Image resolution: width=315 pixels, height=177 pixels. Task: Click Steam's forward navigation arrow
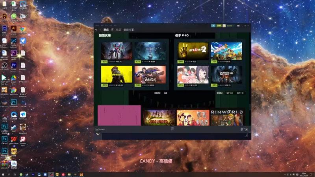coord(100,30)
